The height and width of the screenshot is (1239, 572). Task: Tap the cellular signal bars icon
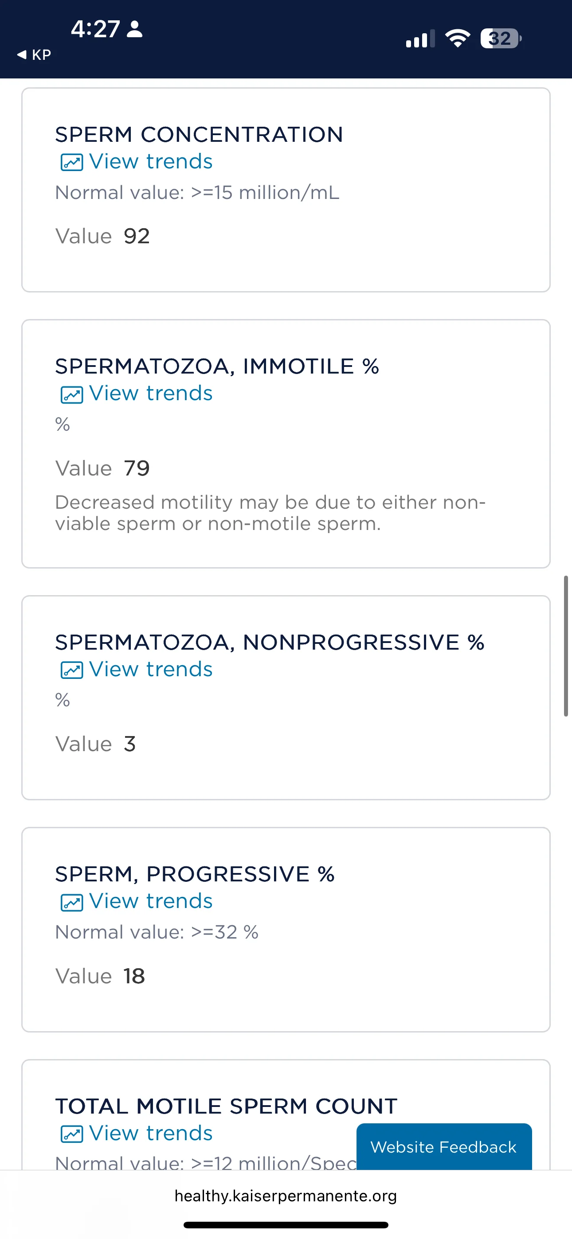coord(420,39)
